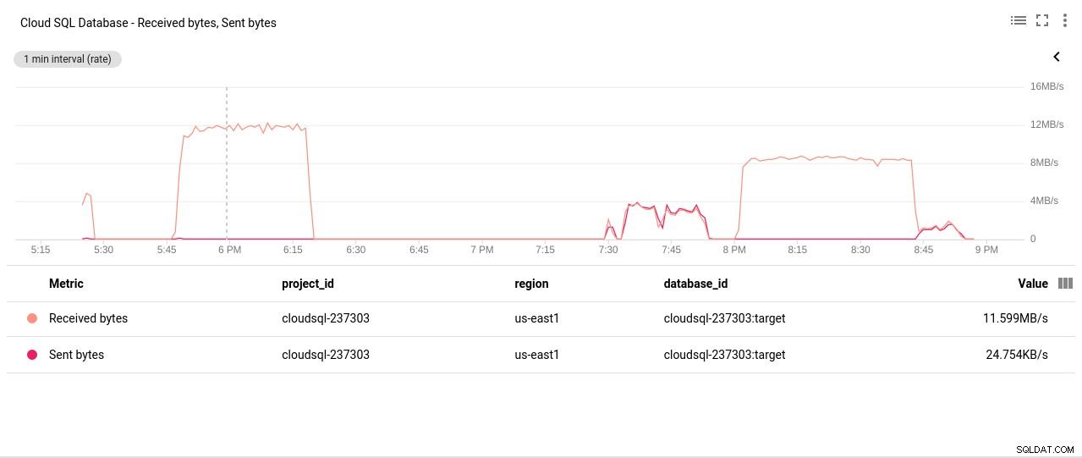Click the 5:15 time axis label

pyautogui.click(x=40, y=250)
